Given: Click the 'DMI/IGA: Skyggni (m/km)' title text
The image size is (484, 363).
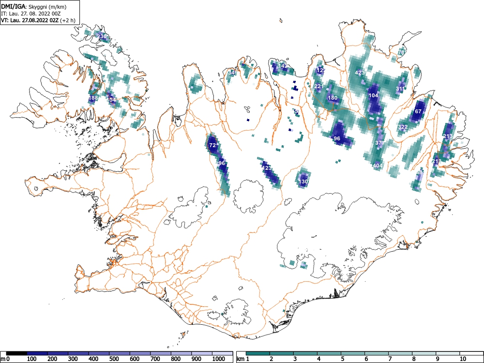Looking at the screenshot, I should click(x=34, y=6).
